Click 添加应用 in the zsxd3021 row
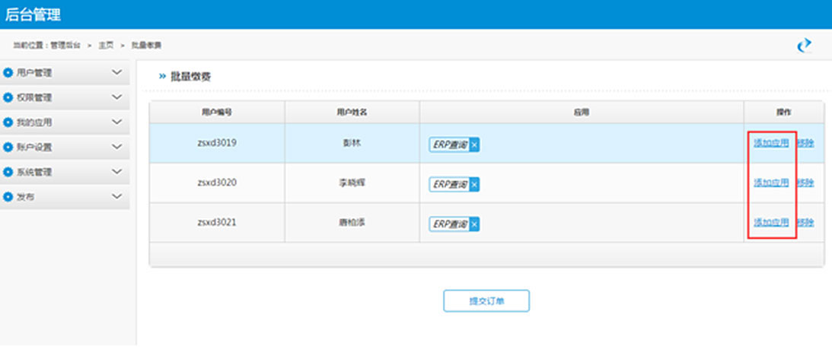 click(770, 222)
